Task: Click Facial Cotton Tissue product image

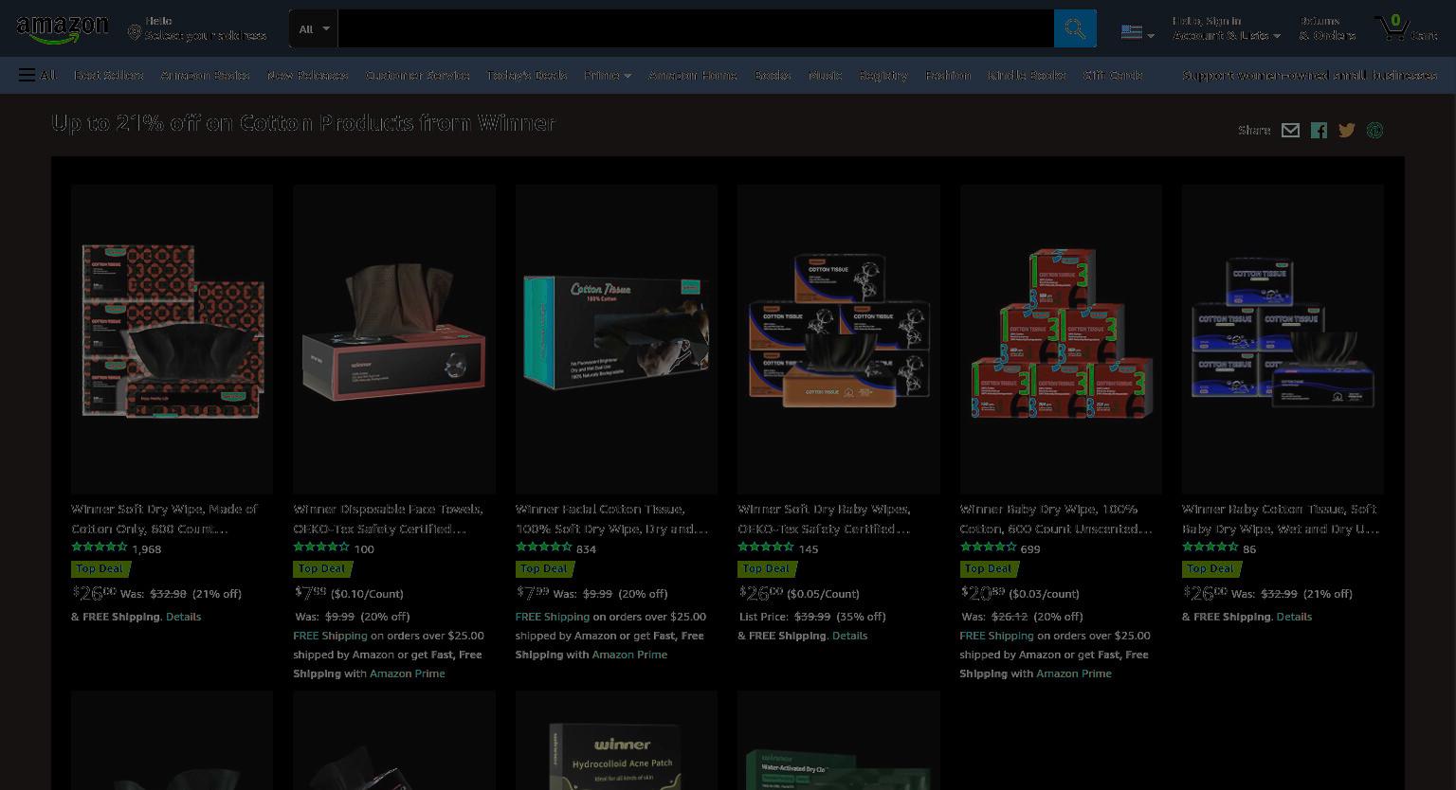Action: coord(616,339)
